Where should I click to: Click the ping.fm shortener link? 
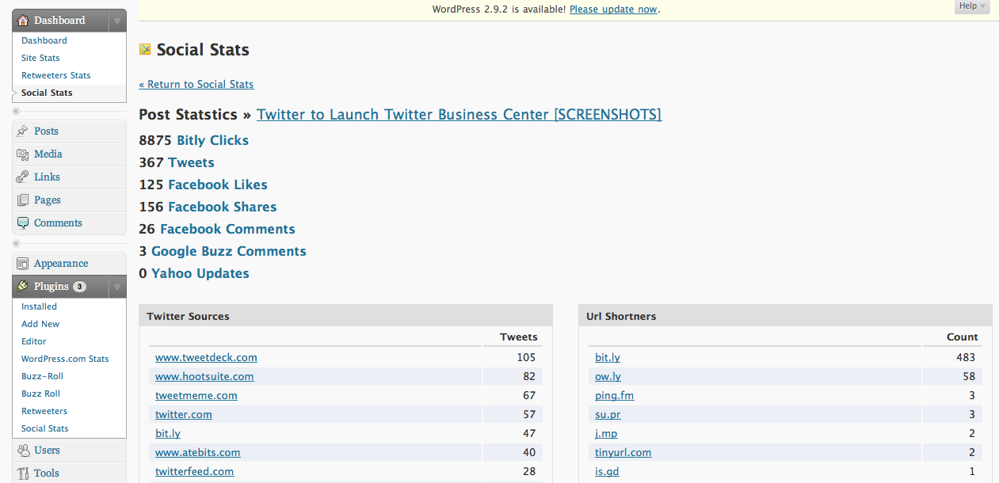[x=615, y=395]
